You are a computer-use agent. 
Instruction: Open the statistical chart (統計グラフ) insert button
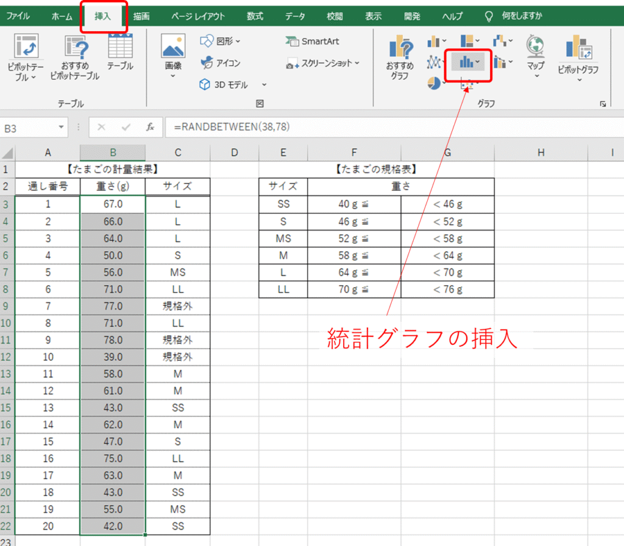(469, 62)
